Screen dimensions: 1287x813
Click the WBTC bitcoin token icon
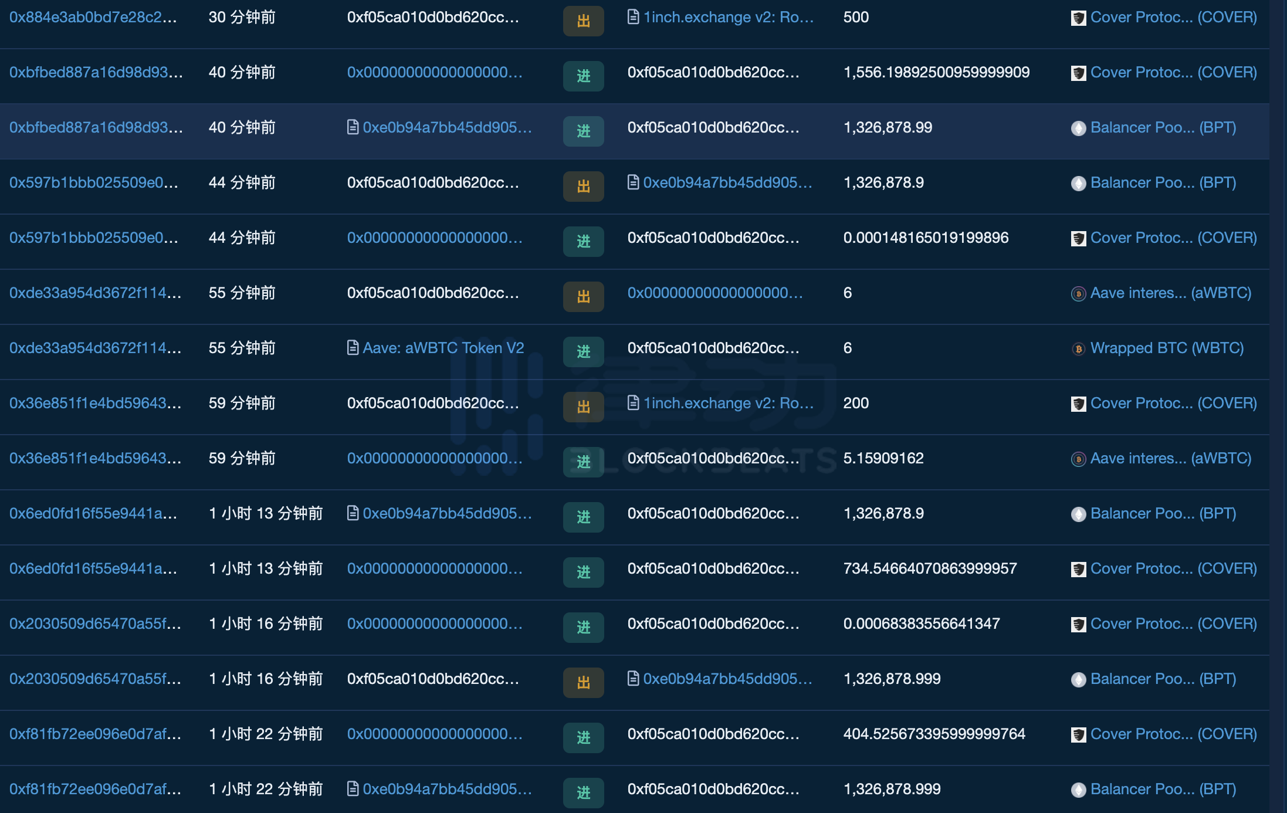[1078, 348]
